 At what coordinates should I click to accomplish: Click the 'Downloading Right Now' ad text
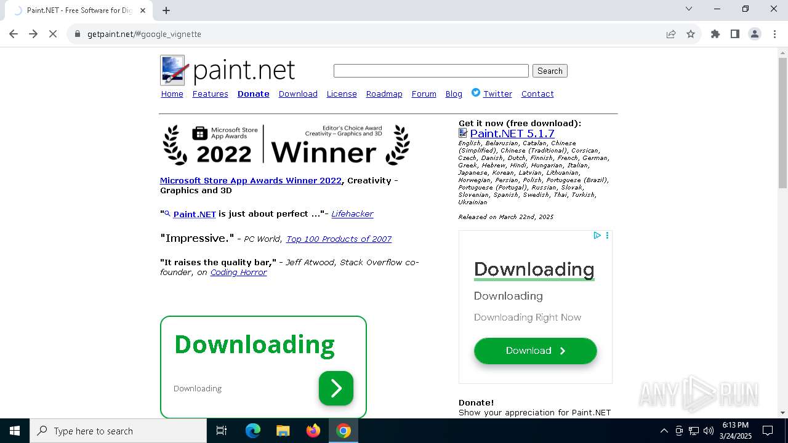[528, 317]
